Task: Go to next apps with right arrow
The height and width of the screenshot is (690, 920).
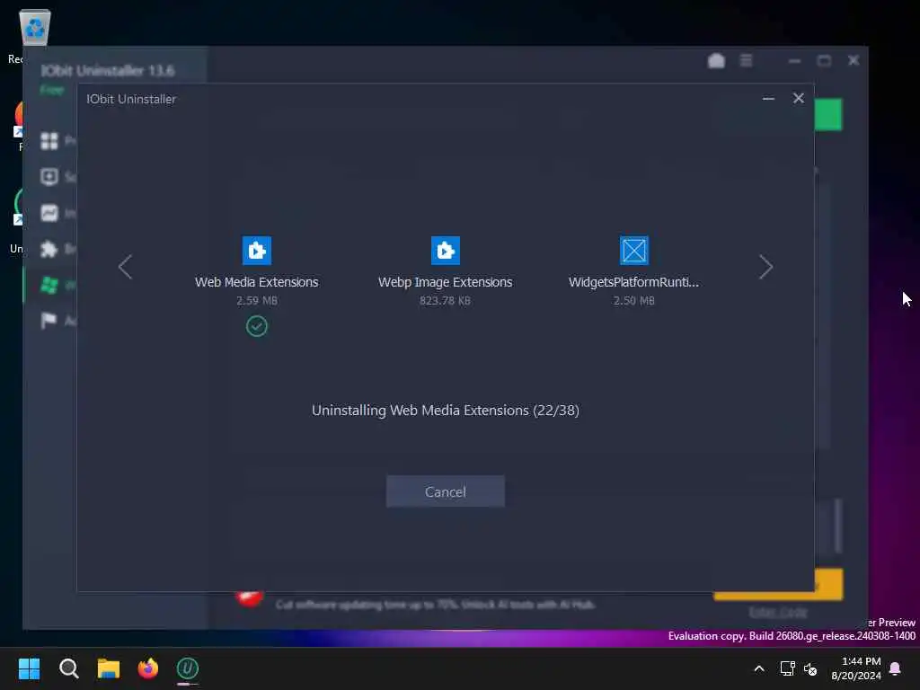Action: [x=765, y=267]
